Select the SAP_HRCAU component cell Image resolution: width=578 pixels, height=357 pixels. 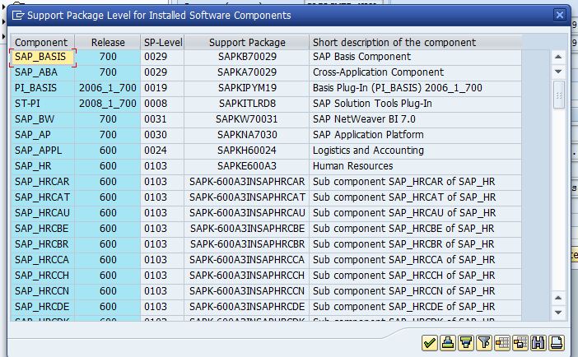(42, 213)
